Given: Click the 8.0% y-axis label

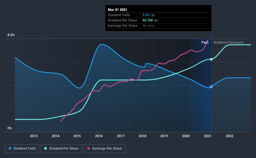Looking at the screenshot, I should point(11,35).
